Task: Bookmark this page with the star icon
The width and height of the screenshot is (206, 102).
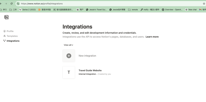Action: pos(204,4)
